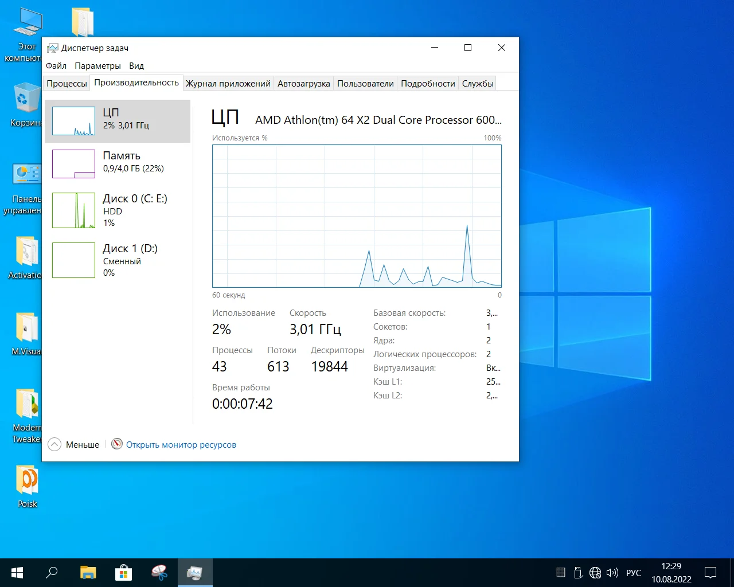Launch Microsoft Store from the taskbar
Screen dimensions: 734x587
click(x=123, y=573)
